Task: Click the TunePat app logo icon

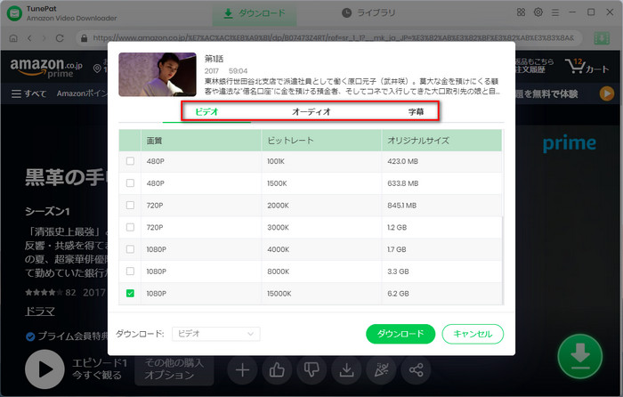Action: pyautogui.click(x=15, y=13)
